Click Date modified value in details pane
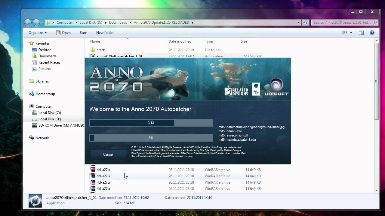 136,198
